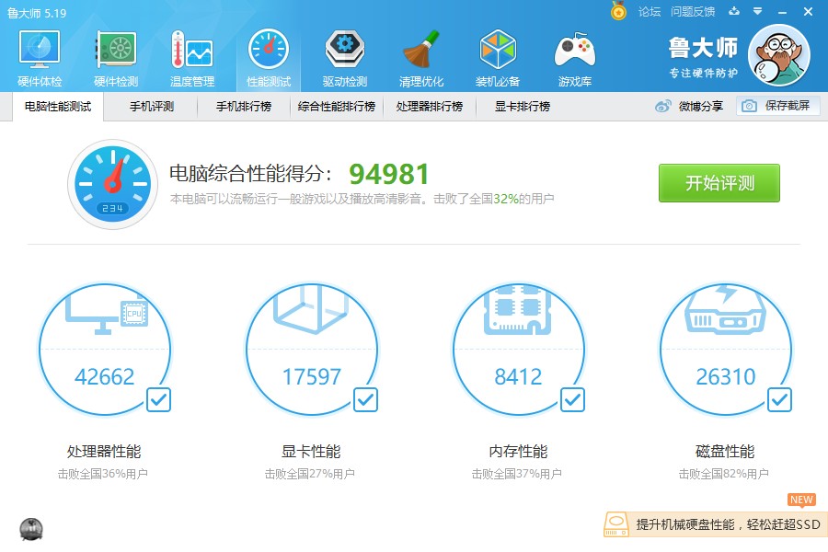
Task: Click the checkmark under 磁盘性能
Action: click(779, 399)
